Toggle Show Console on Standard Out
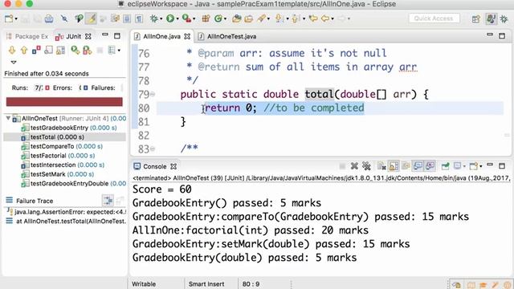The height and width of the screenshot is (289, 514). click(x=418, y=166)
